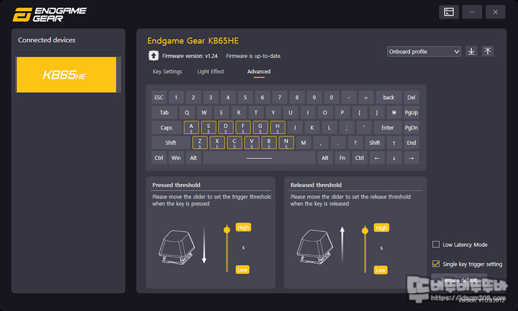Click the Pressed threshold slider handle
Screen dimensions: 518x311
(x=227, y=230)
